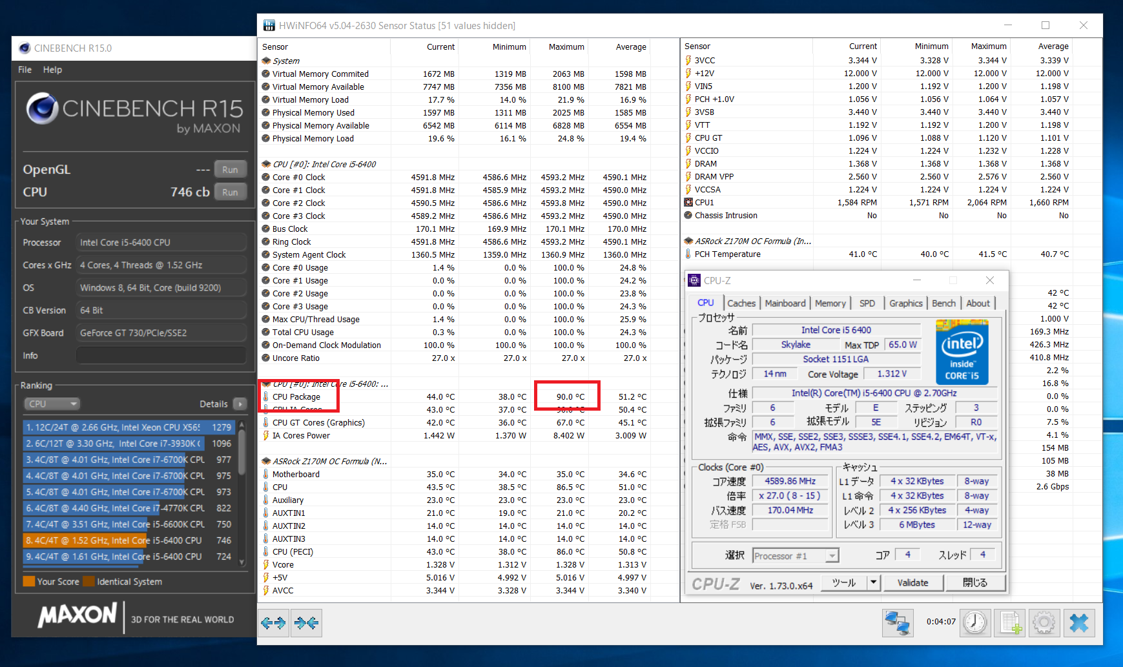Run the CPU benchmark test
This screenshot has height=667, width=1123.
230,192
